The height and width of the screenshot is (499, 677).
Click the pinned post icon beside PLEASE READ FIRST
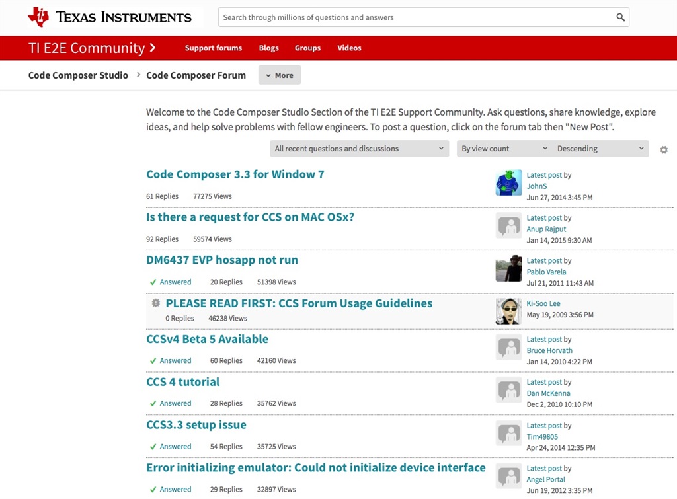156,303
